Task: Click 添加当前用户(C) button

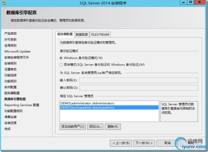Action: (x=73, y=127)
